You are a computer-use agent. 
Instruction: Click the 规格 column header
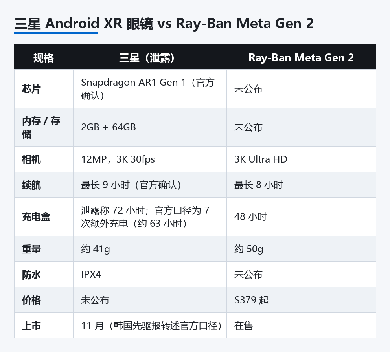[44, 57]
